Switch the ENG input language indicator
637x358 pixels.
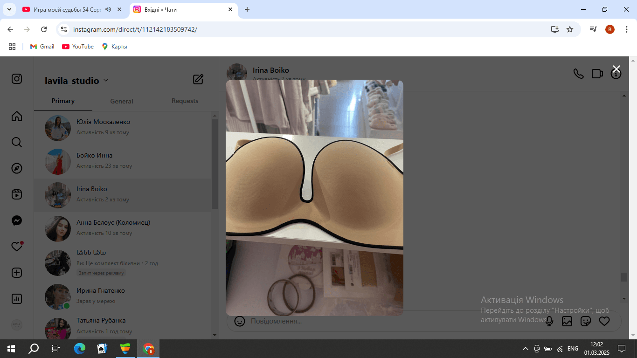(573, 349)
